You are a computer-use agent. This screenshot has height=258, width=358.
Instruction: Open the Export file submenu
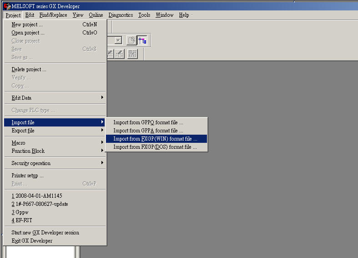pos(55,131)
